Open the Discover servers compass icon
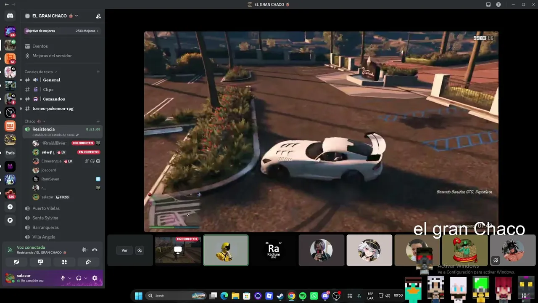This screenshot has height=303, width=538. coord(10,220)
